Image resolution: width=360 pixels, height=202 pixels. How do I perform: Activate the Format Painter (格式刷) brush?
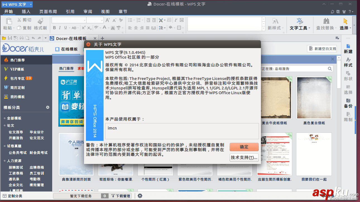click(40, 21)
